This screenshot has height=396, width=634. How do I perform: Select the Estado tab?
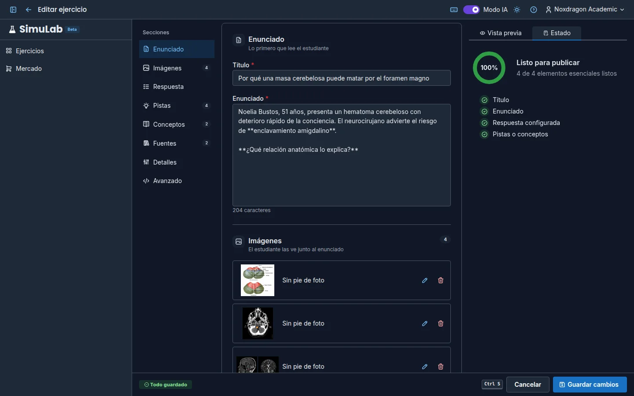click(557, 33)
